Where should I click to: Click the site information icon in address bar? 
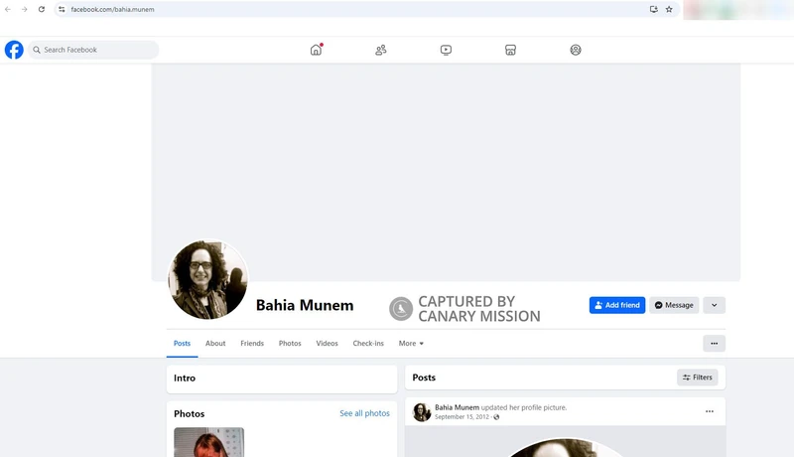[62, 9]
